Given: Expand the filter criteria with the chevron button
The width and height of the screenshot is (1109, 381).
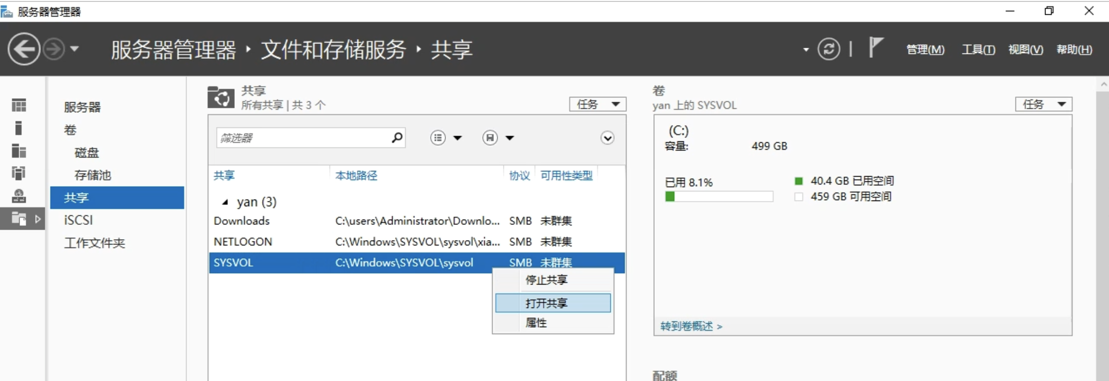Looking at the screenshot, I should pos(607,138).
